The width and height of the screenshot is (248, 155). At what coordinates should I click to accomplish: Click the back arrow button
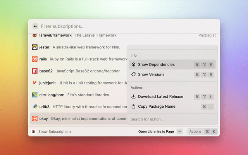[35, 26]
